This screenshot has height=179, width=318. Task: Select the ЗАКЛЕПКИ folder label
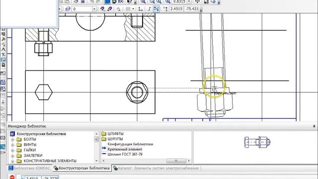point(33,156)
